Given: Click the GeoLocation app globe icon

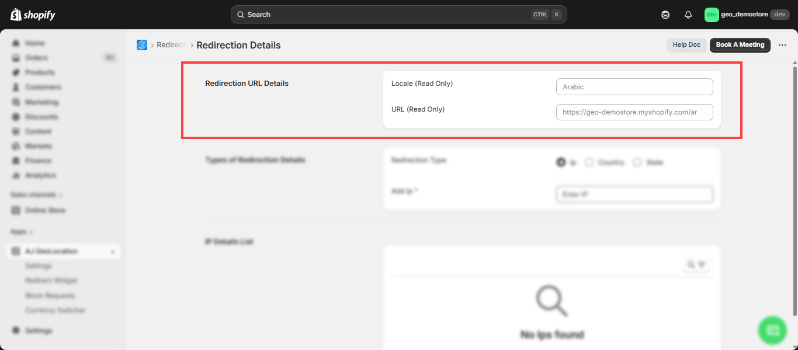Looking at the screenshot, I should [x=142, y=45].
